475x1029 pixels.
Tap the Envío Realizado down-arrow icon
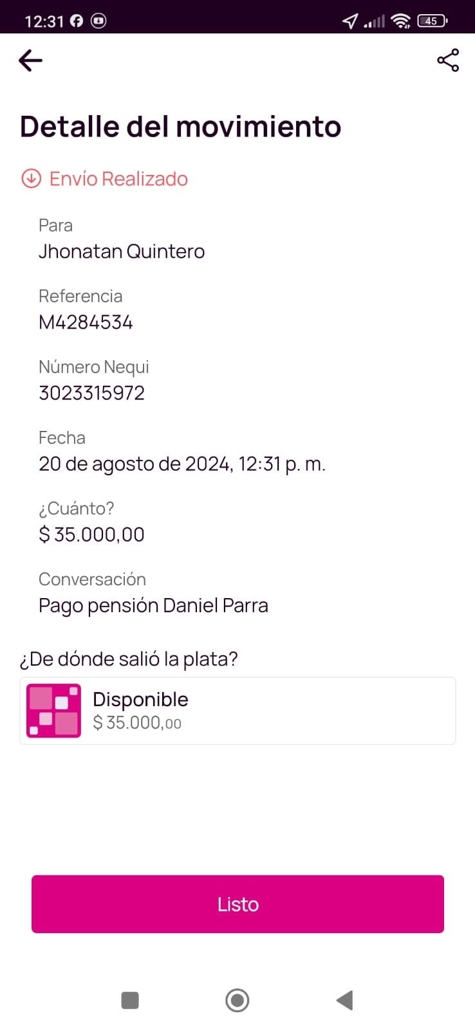32,178
